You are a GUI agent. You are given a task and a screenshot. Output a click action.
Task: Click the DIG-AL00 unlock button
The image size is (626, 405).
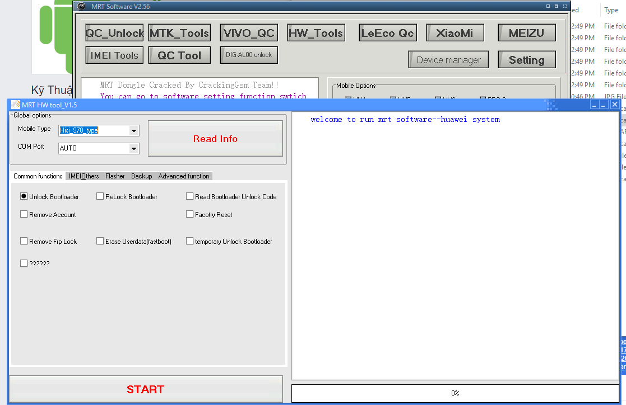point(249,55)
